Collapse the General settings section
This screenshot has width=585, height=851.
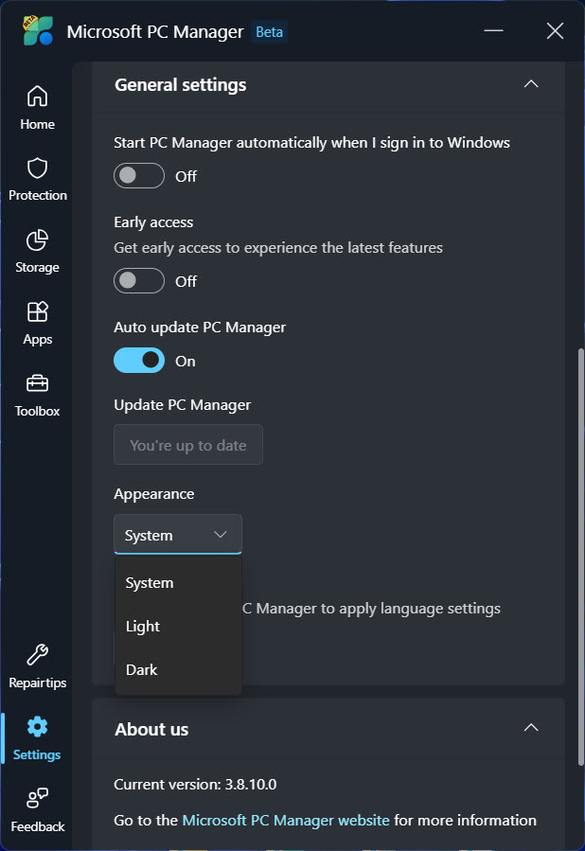tap(531, 84)
